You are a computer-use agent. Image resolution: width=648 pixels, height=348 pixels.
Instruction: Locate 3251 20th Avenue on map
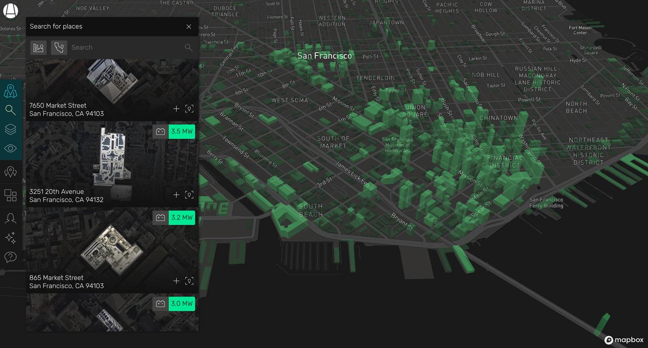click(x=189, y=195)
